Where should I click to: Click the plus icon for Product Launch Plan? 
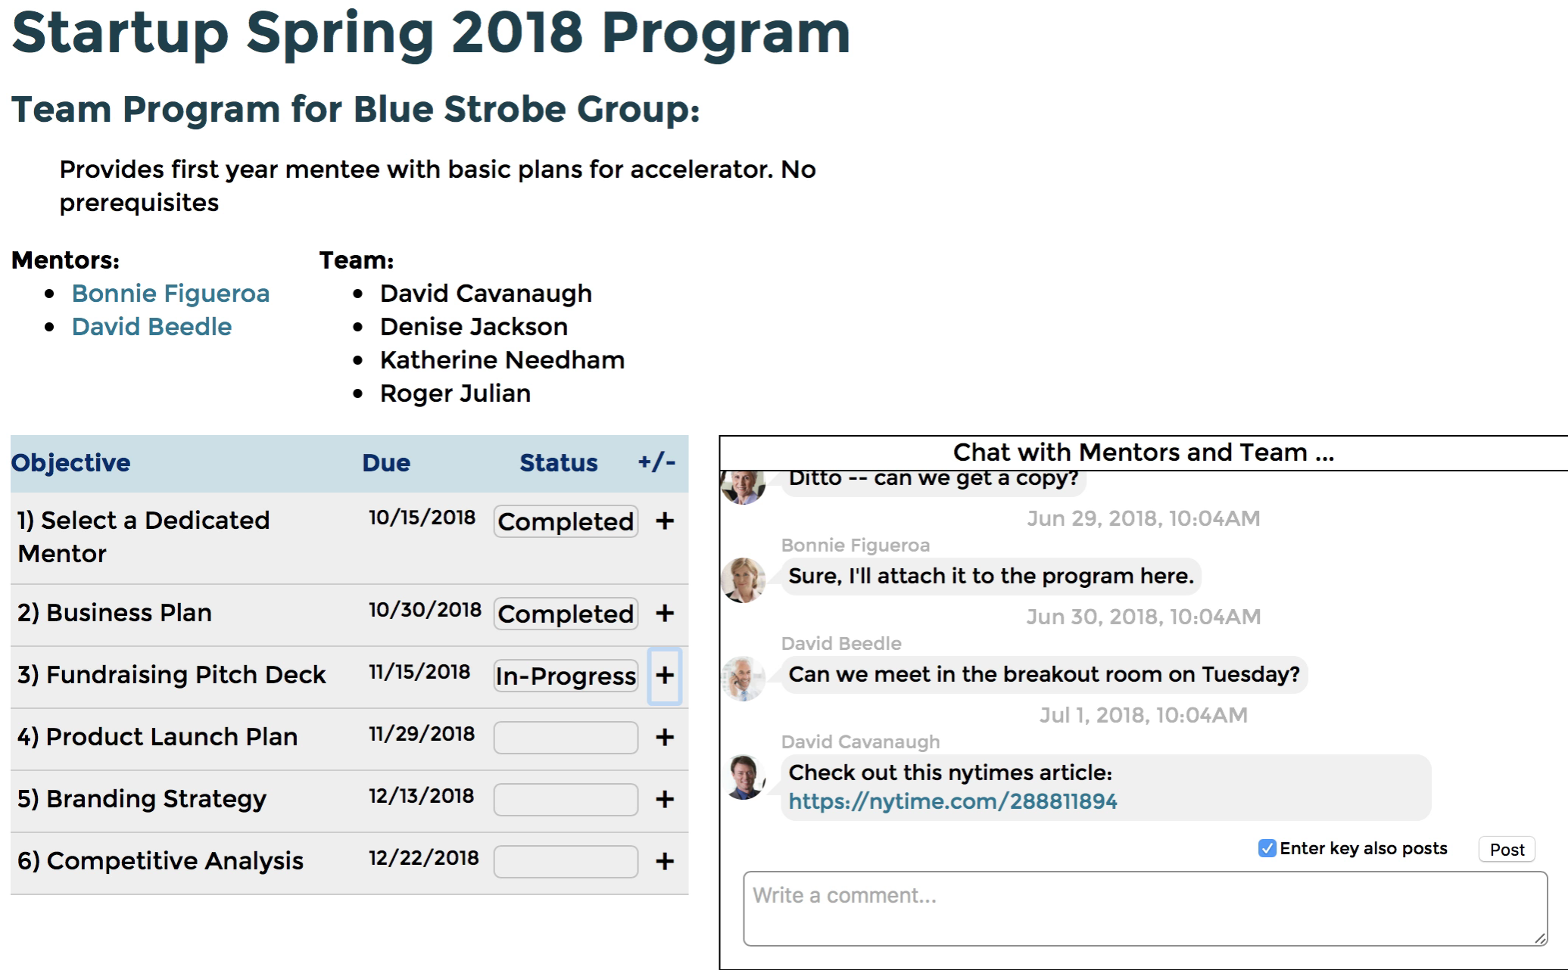click(x=665, y=738)
